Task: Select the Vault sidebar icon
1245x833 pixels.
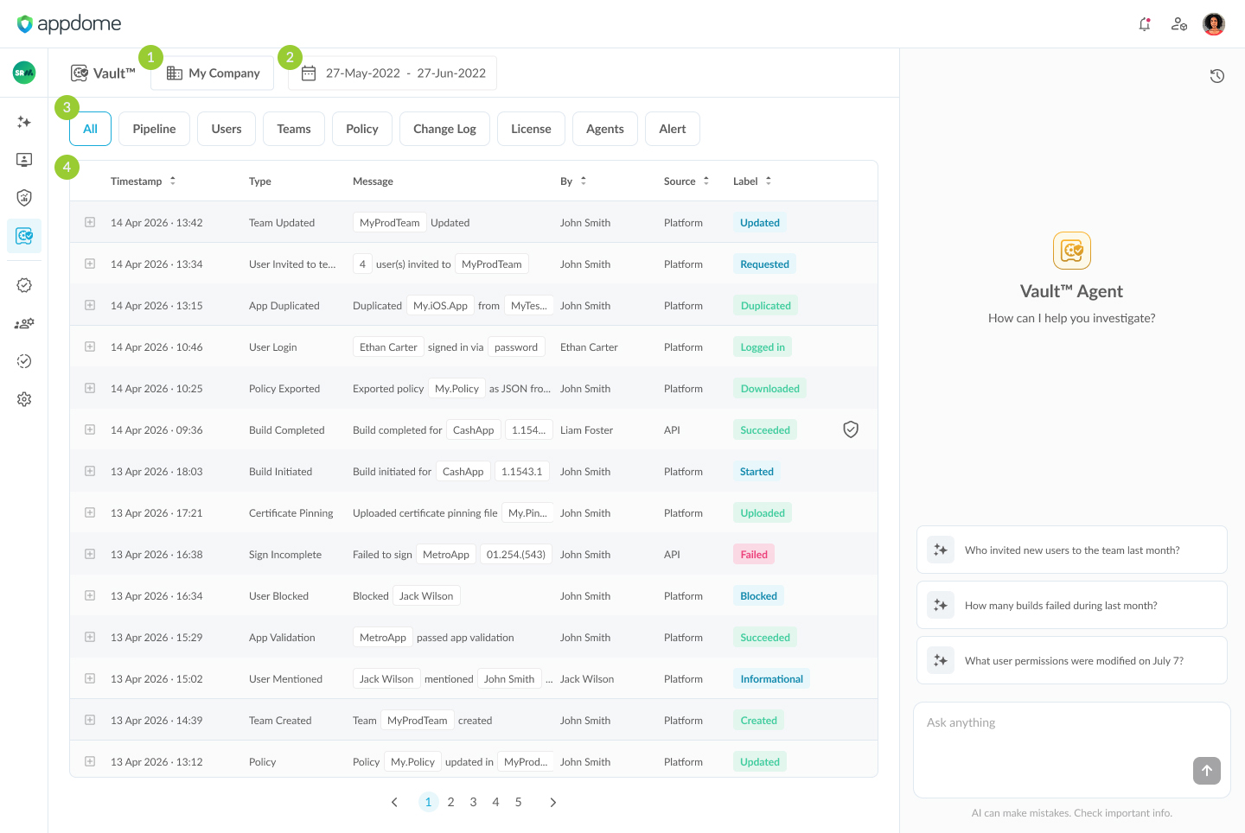Action: coord(24,236)
